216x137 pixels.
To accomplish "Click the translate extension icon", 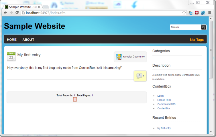I will [191, 13].
